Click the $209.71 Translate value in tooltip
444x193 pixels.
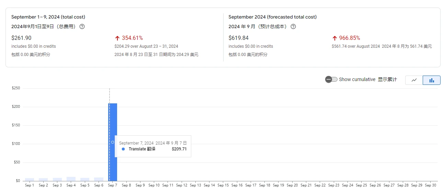pyautogui.click(x=179, y=149)
